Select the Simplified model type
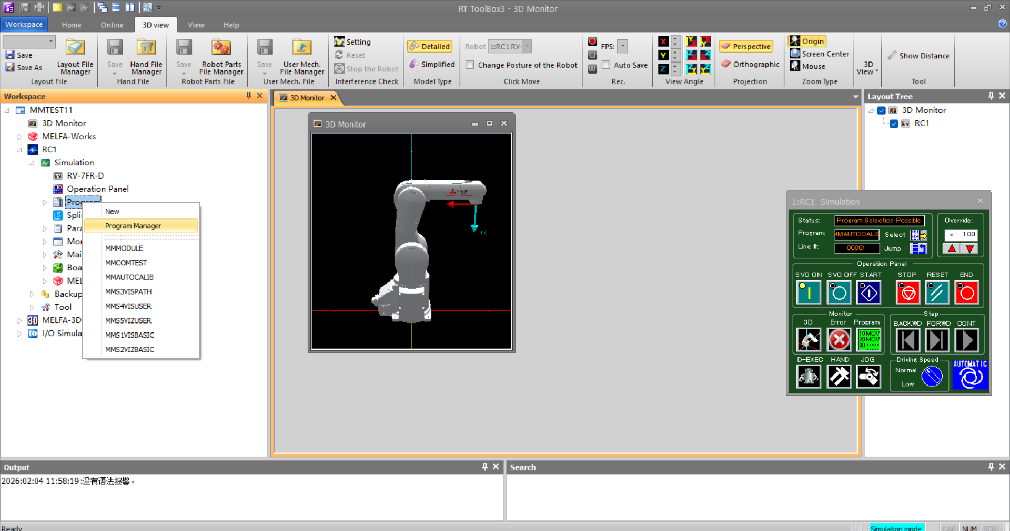 pyautogui.click(x=432, y=64)
